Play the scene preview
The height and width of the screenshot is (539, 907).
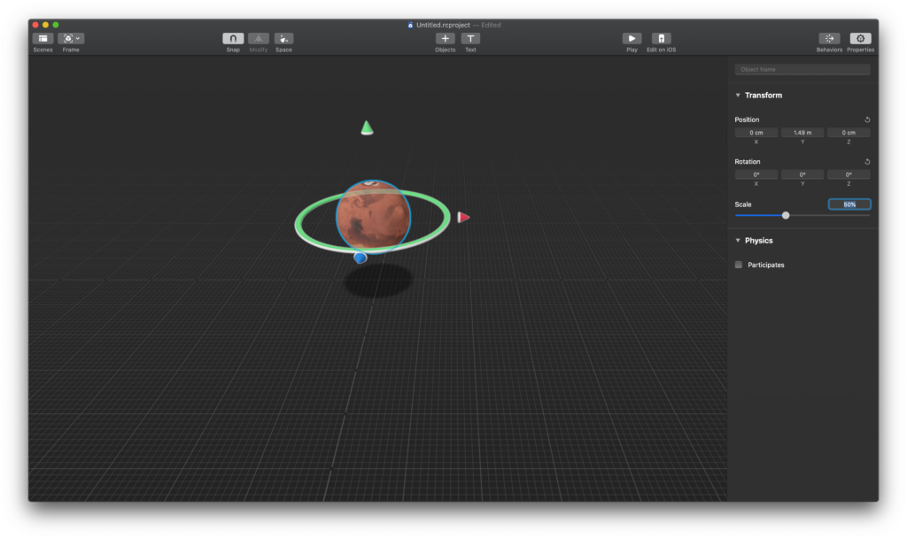[x=632, y=39]
